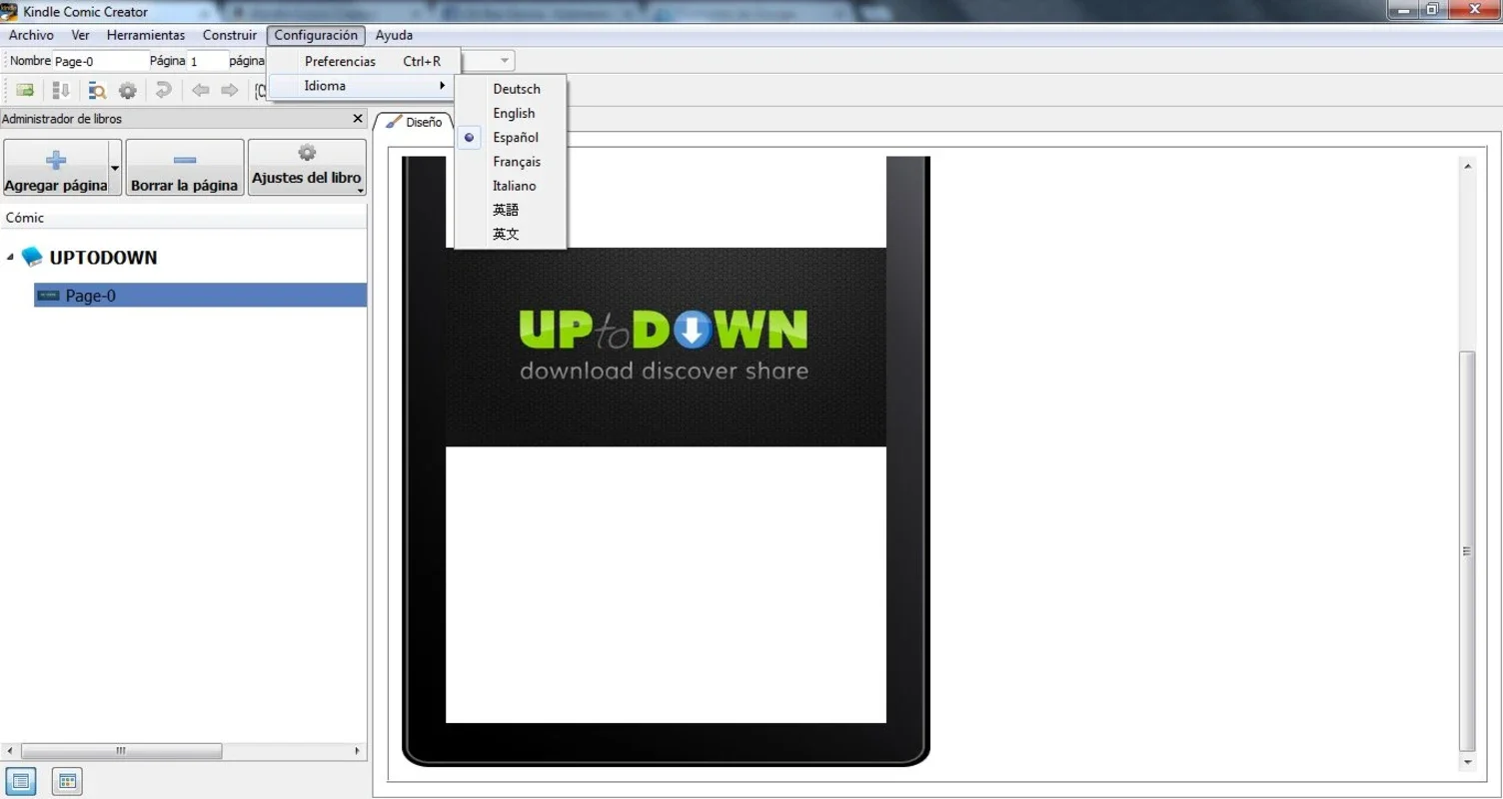
Task: Switch to thumbnail grid view icon
Action: click(x=67, y=781)
